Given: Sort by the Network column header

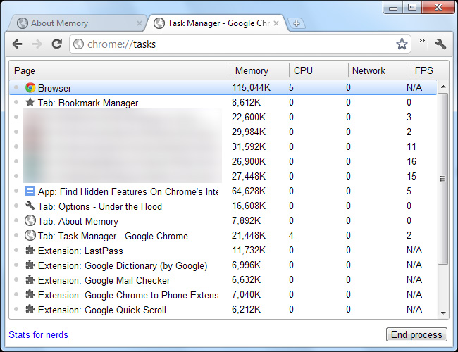Looking at the screenshot, I should (379, 70).
